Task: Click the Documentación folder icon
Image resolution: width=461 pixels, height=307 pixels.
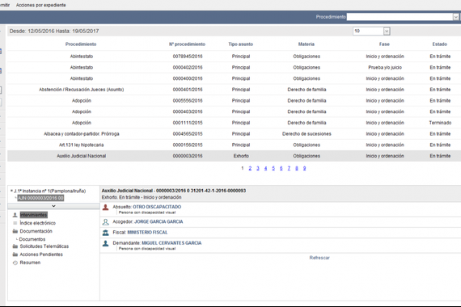Action: (15, 231)
